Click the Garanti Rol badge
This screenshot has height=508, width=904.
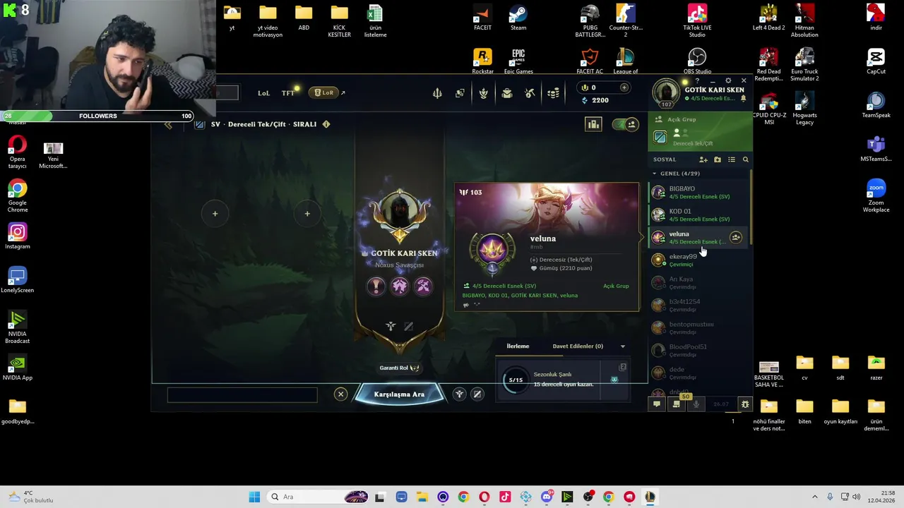[x=399, y=368]
